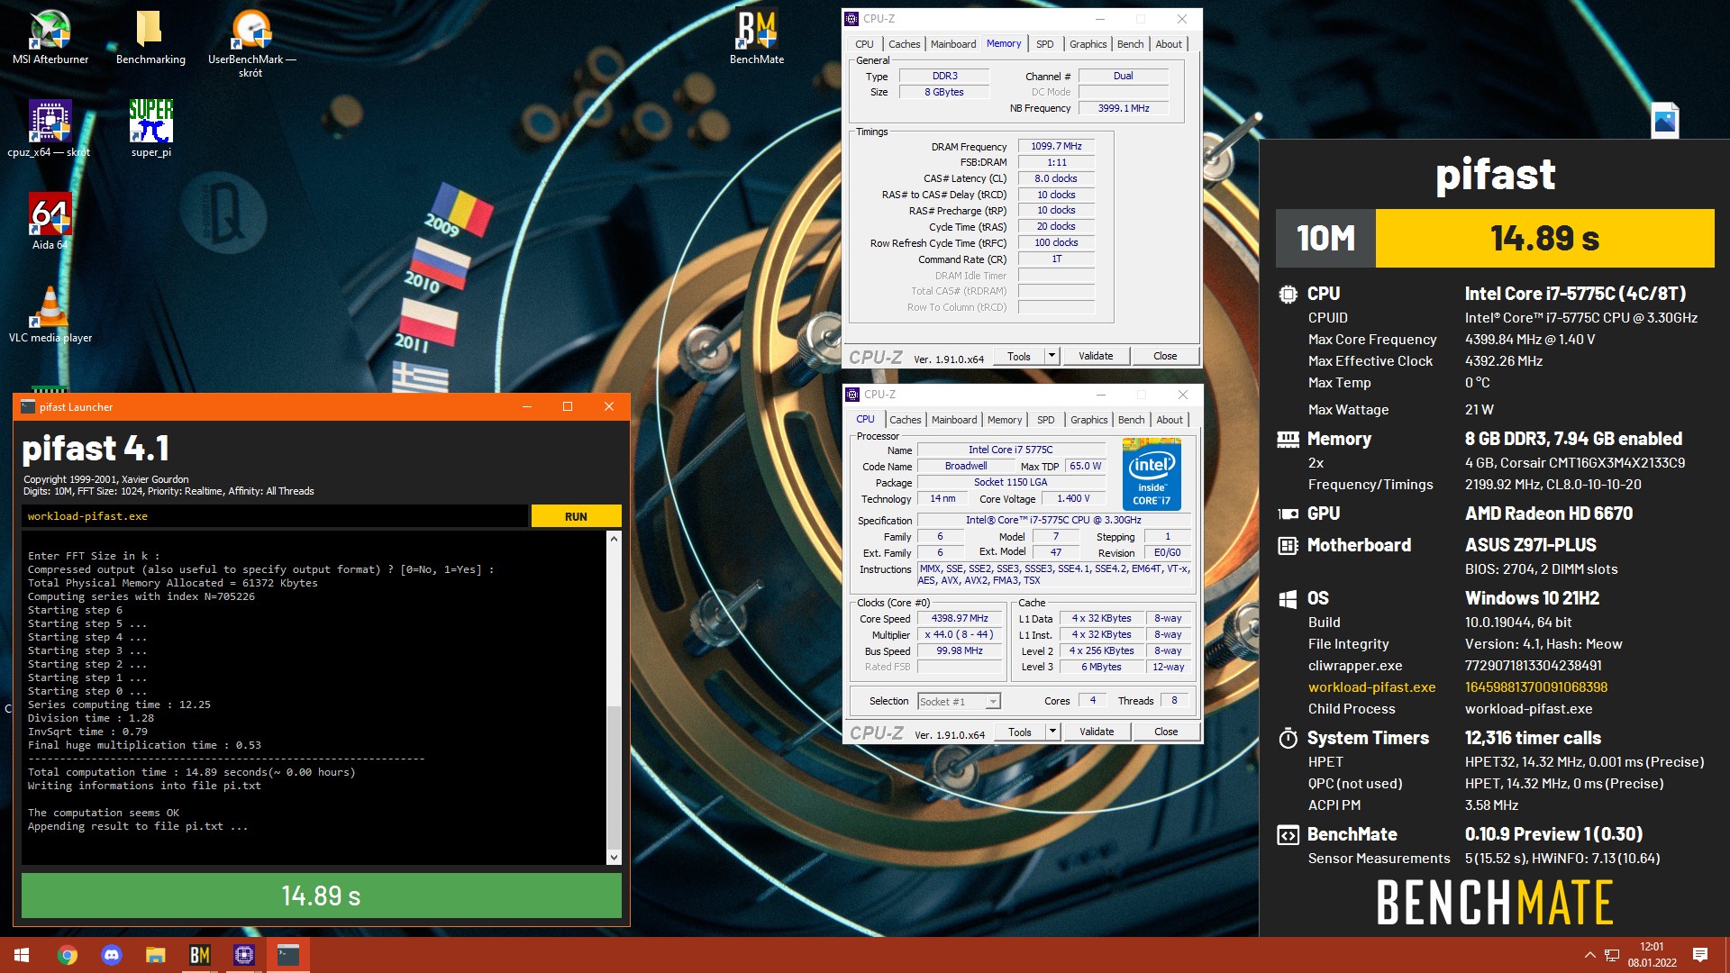The width and height of the screenshot is (1730, 973).
Task: Open SPD tab in upper CPU-Z window
Action: pyautogui.click(x=1044, y=44)
